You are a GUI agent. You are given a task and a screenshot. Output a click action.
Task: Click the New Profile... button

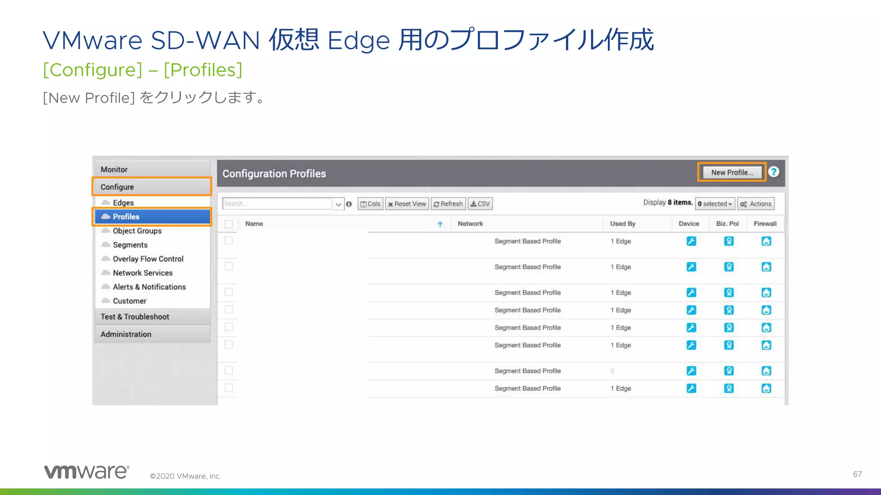point(732,172)
